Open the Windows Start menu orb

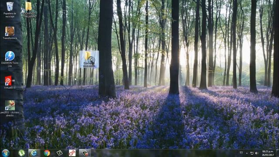(6, 153)
